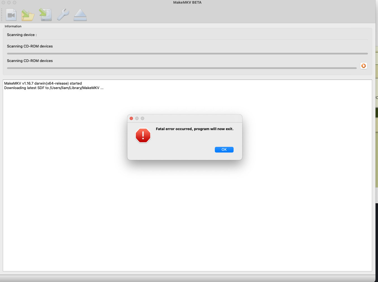
Task: Click the hard drive backup icon
Action: 46,15
